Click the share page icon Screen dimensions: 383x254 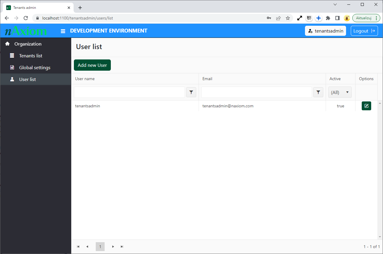tap(278, 18)
